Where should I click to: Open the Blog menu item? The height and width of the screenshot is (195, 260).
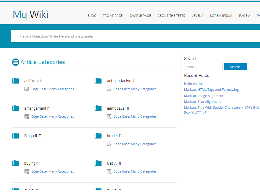(92, 16)
